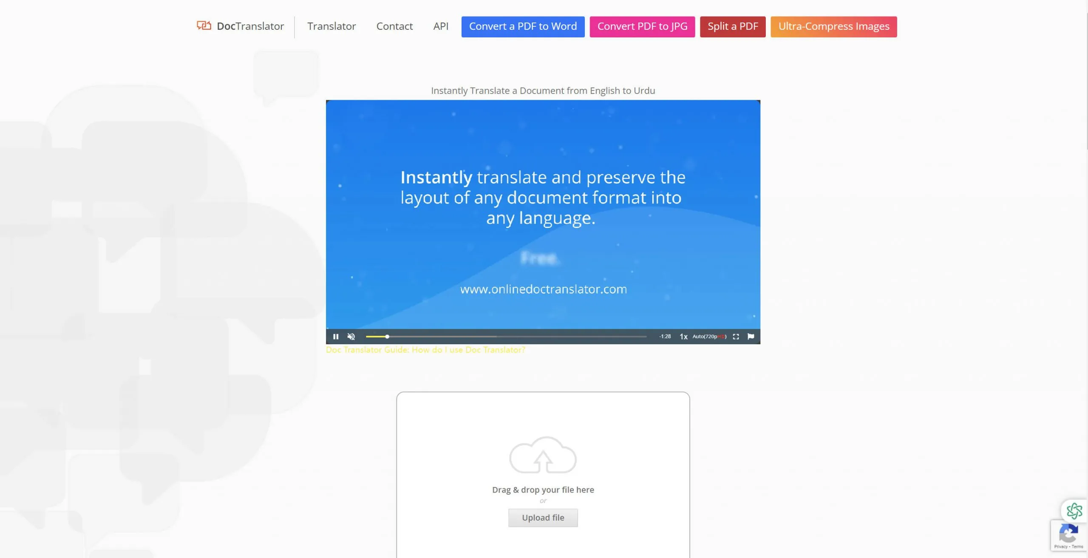Click the pause button on video
The width and height of the screenshot is (1088, 558).
click(x=336, y=335)
